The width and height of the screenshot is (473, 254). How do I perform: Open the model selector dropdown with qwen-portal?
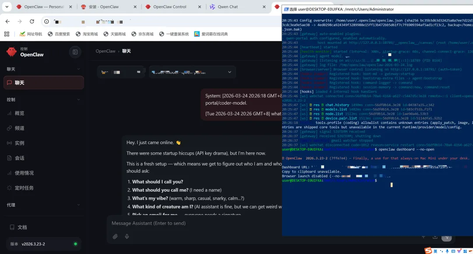pyautogui.click(x=192, y=72)
